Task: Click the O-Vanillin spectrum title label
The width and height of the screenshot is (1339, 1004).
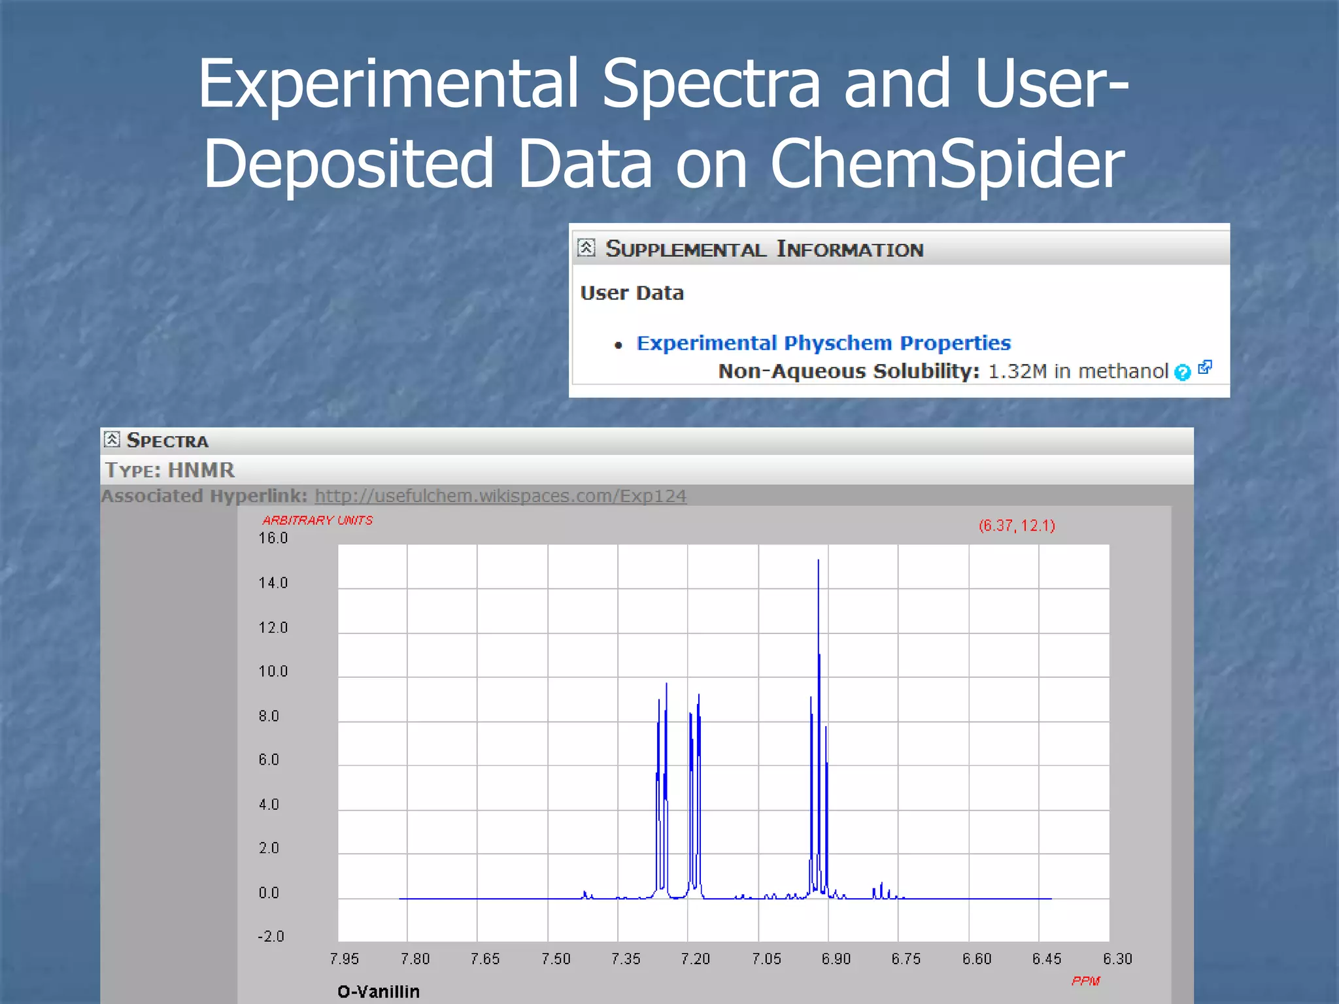Action: (x=379, y=992)
